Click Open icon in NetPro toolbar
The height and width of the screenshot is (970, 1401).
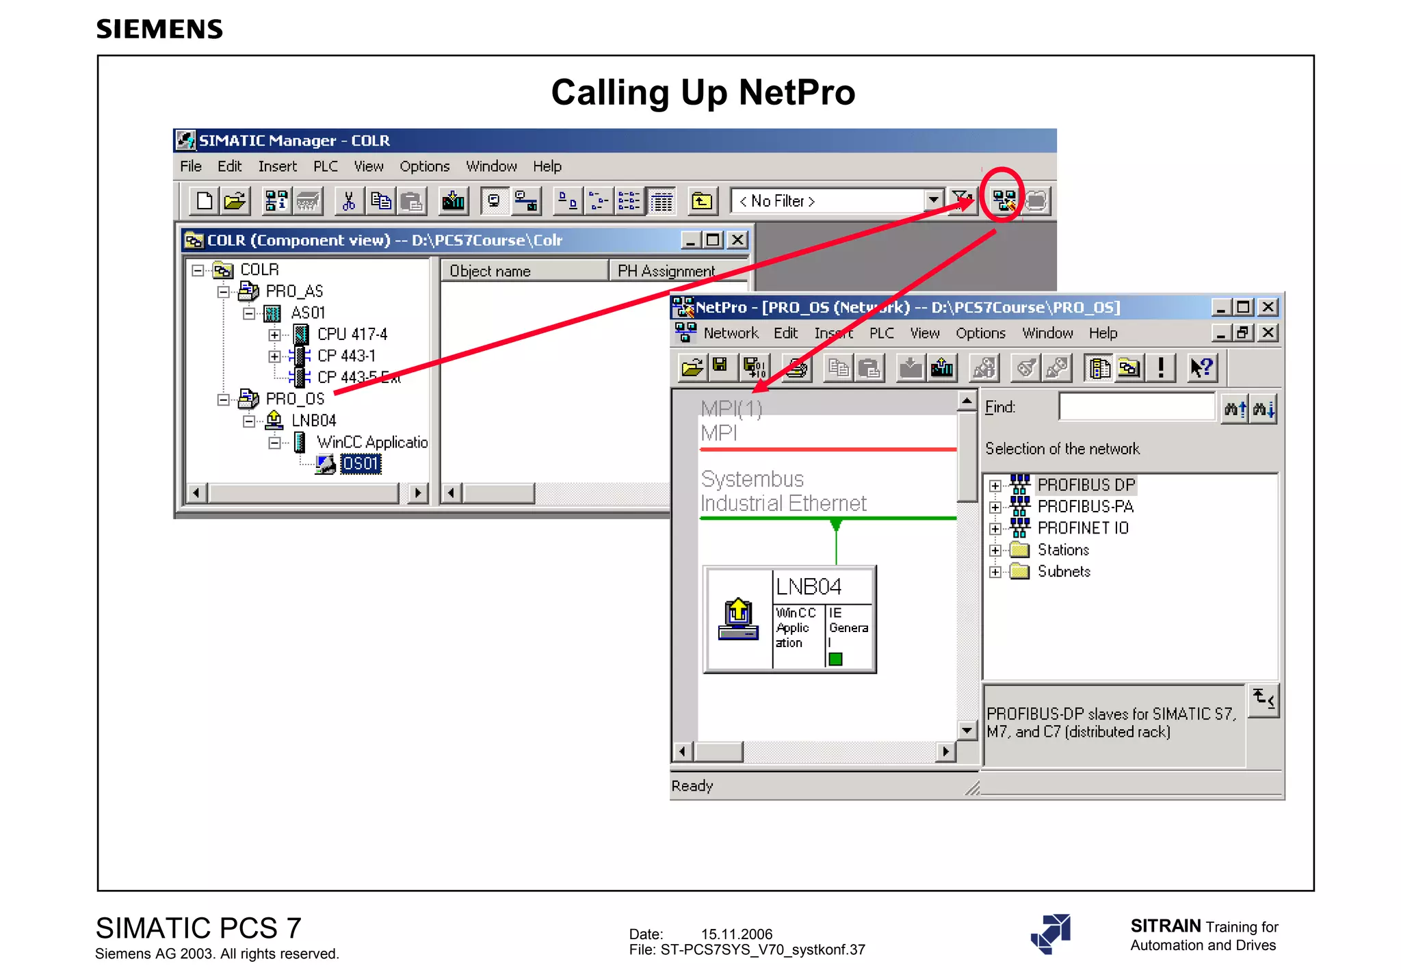tap(692, 368)
